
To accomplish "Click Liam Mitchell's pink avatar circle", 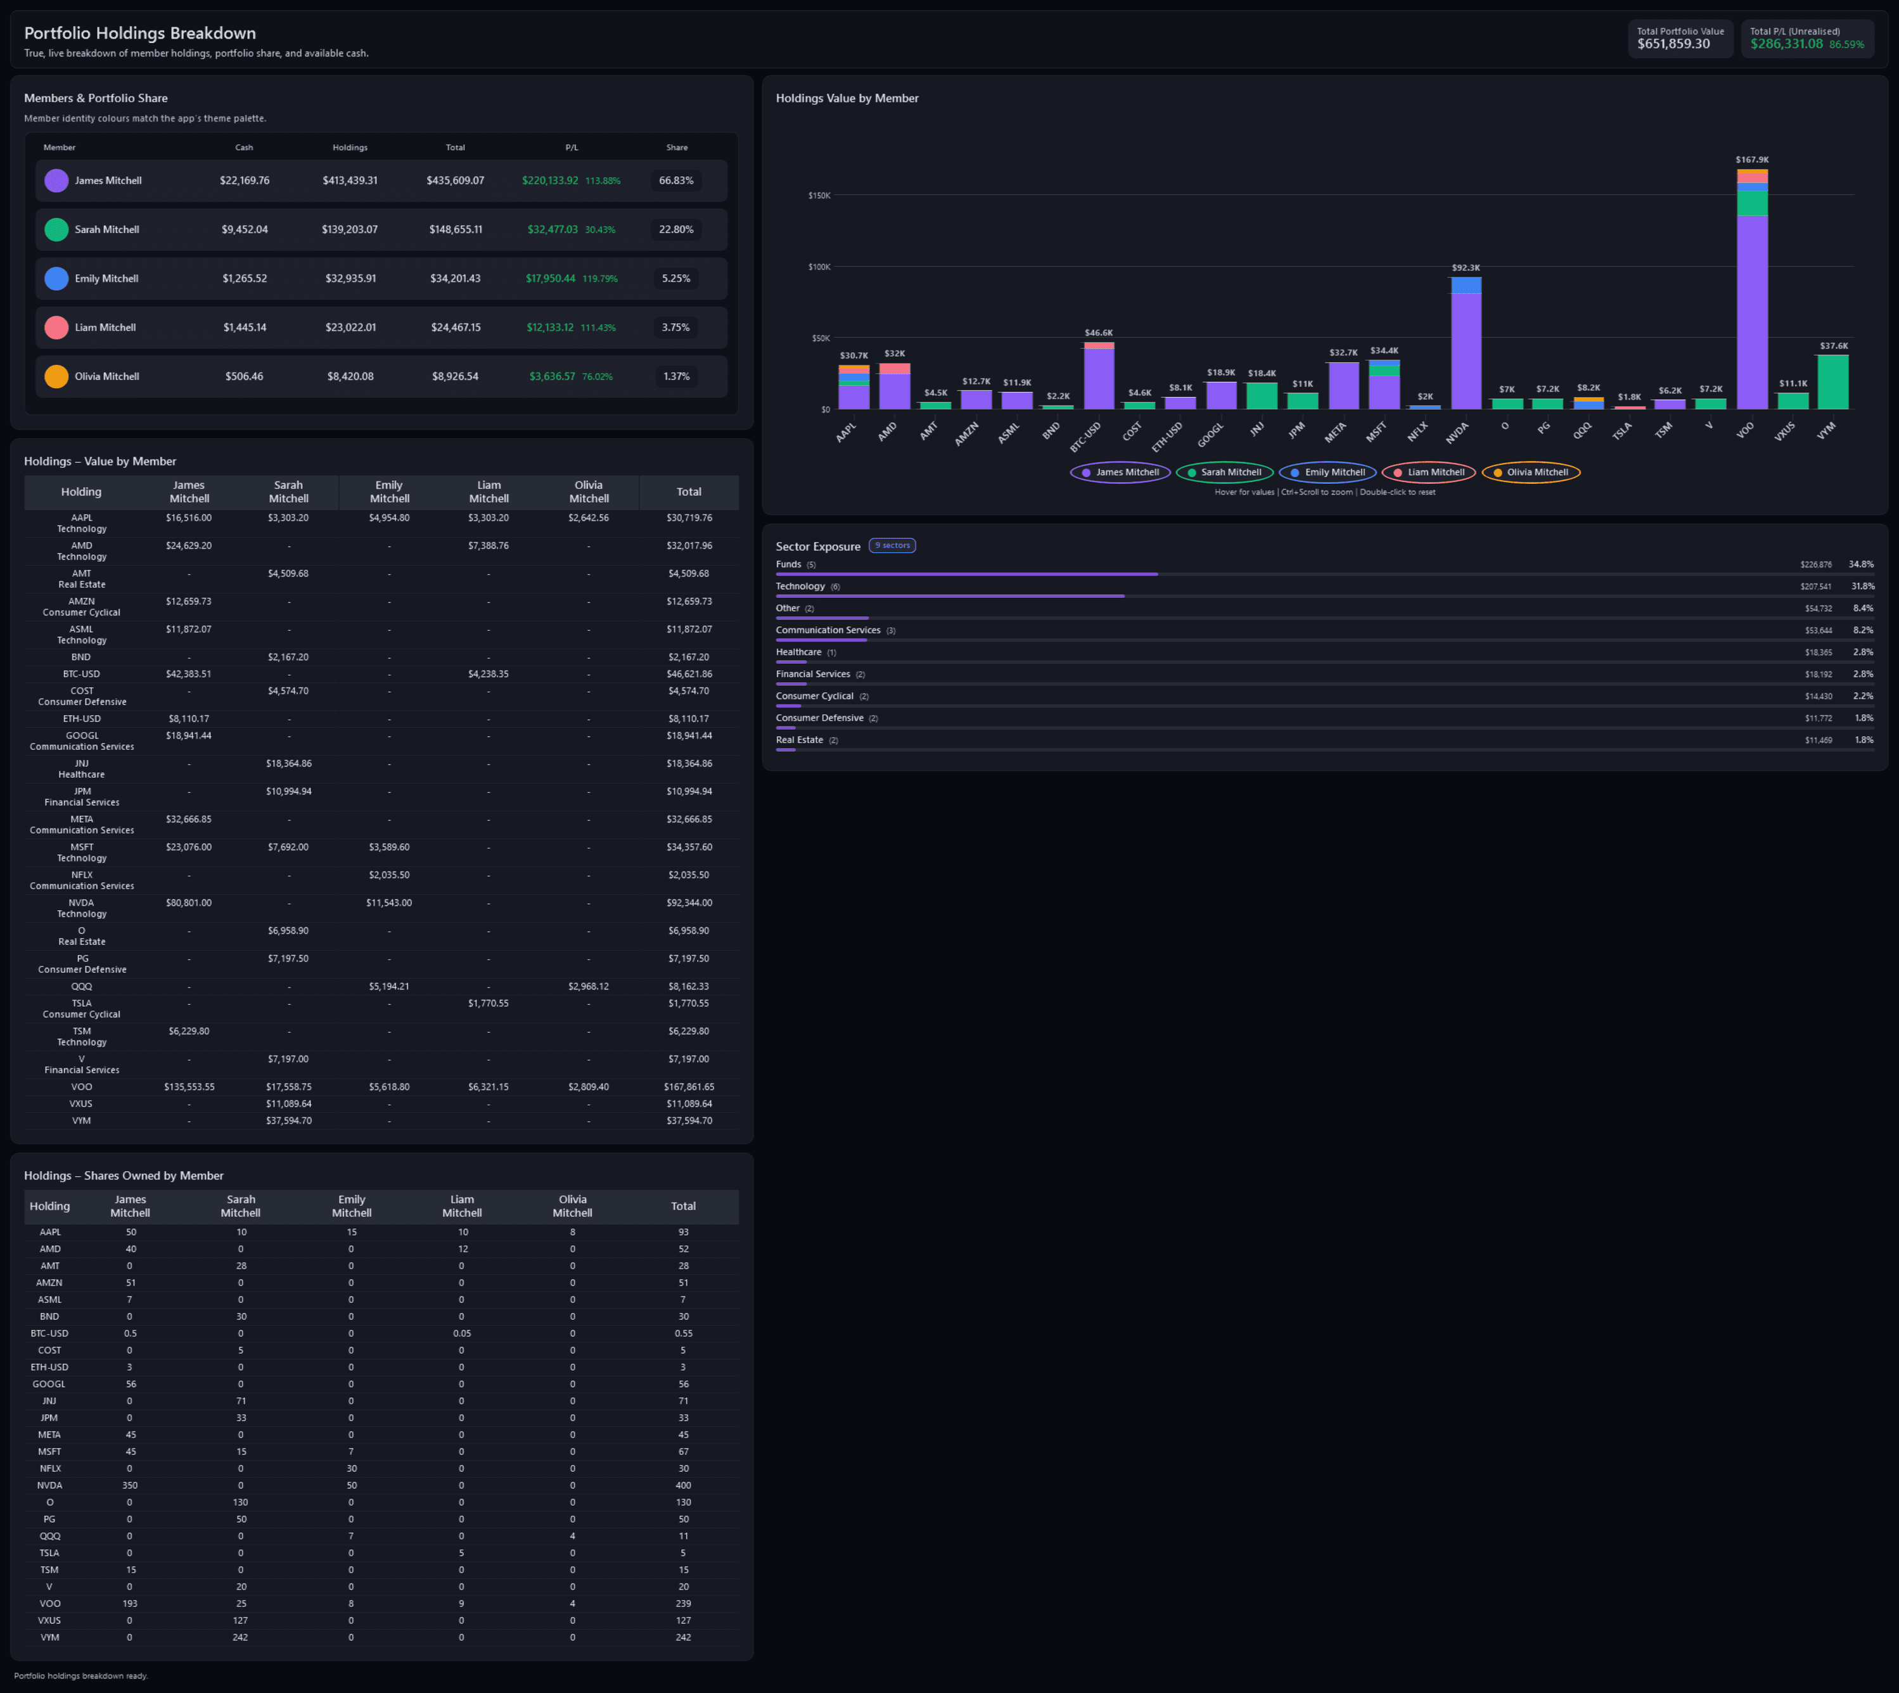I will 57,327.
